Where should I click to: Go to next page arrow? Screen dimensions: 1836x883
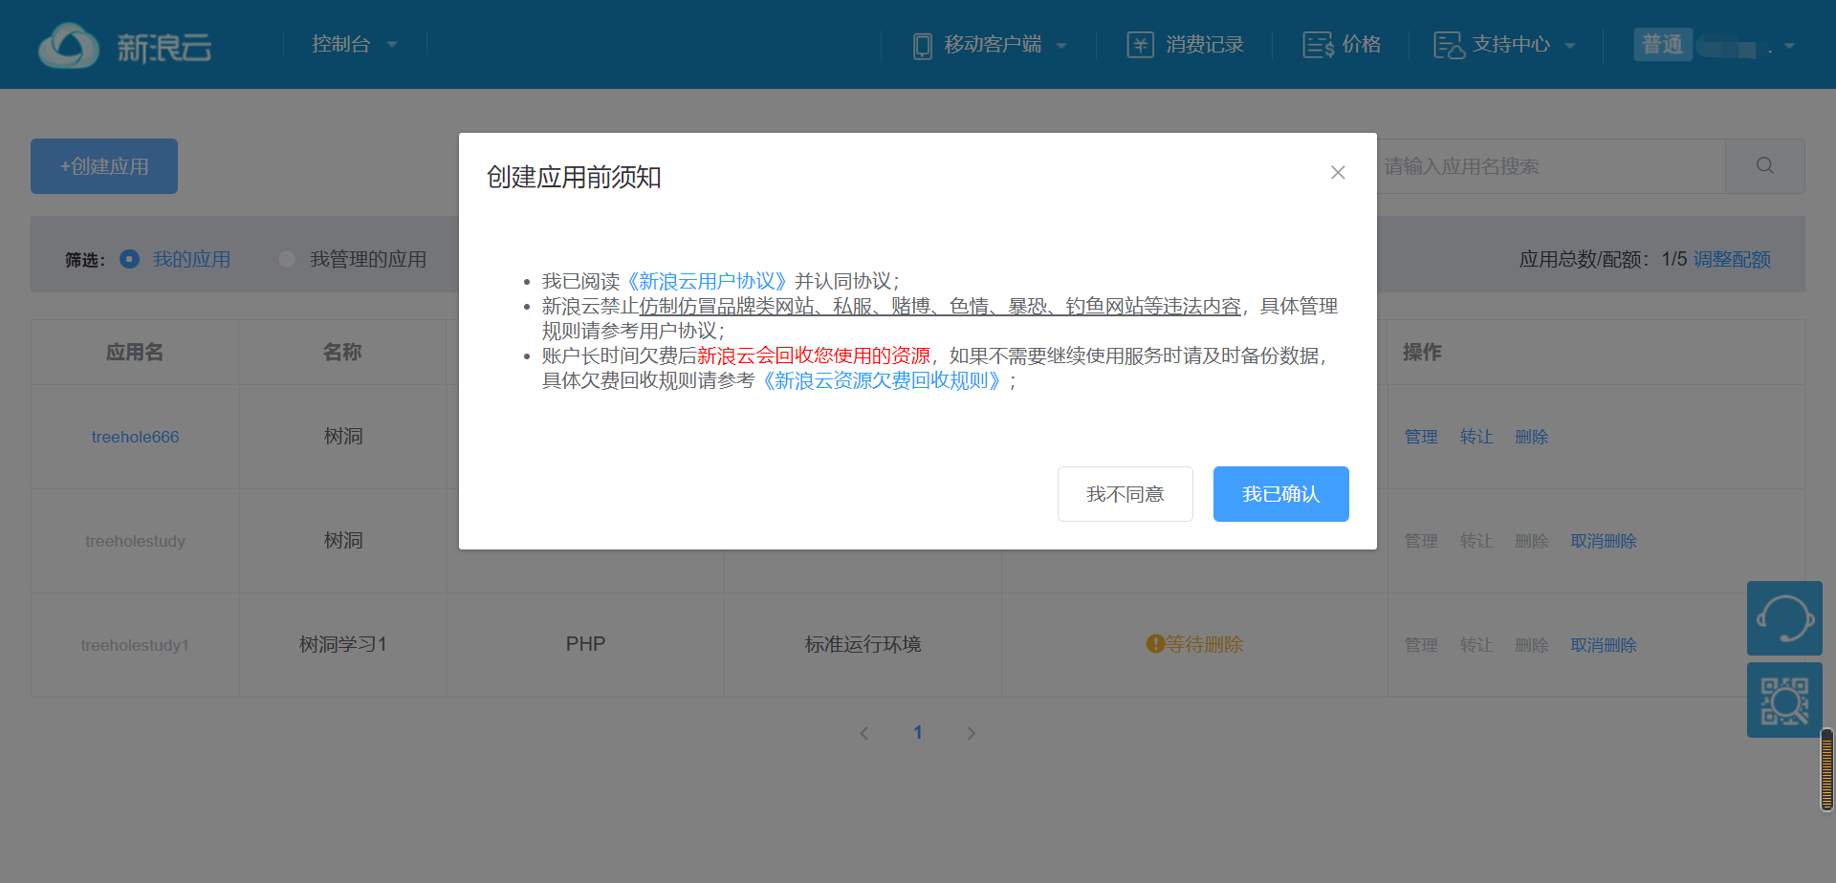click(972, 733)
